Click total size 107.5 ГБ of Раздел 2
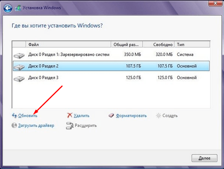This screenshot has height=169, width=224. click(133, 66)
